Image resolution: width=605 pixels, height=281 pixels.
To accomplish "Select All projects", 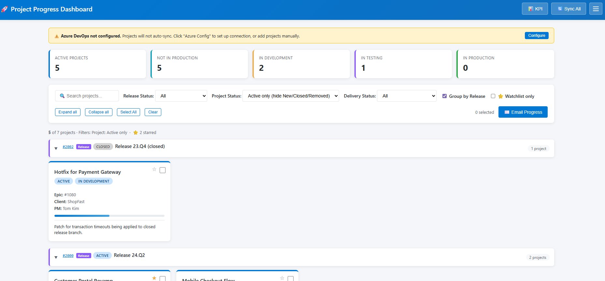I will coord(128,112).
